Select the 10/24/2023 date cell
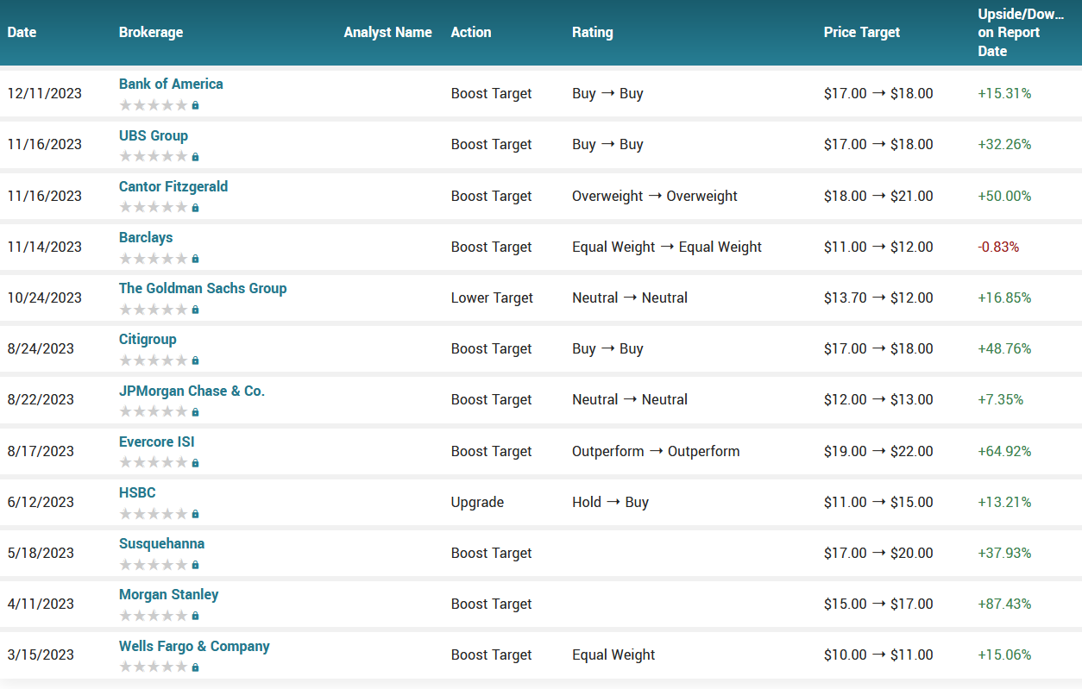This screenshot has width=1082, height=689. tap(45, 298)
